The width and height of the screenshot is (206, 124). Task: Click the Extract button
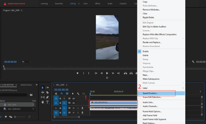(x=131, y=73)
